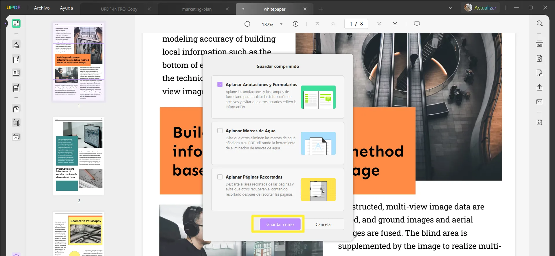Open a new tab with plus button
The width and height of the screenshot is (555, 256).
tap(321, 9)
